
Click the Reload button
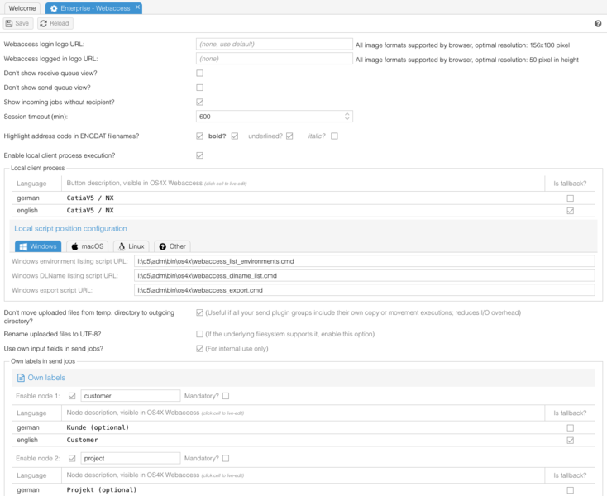pyautogui.click(x=55, y=24)
